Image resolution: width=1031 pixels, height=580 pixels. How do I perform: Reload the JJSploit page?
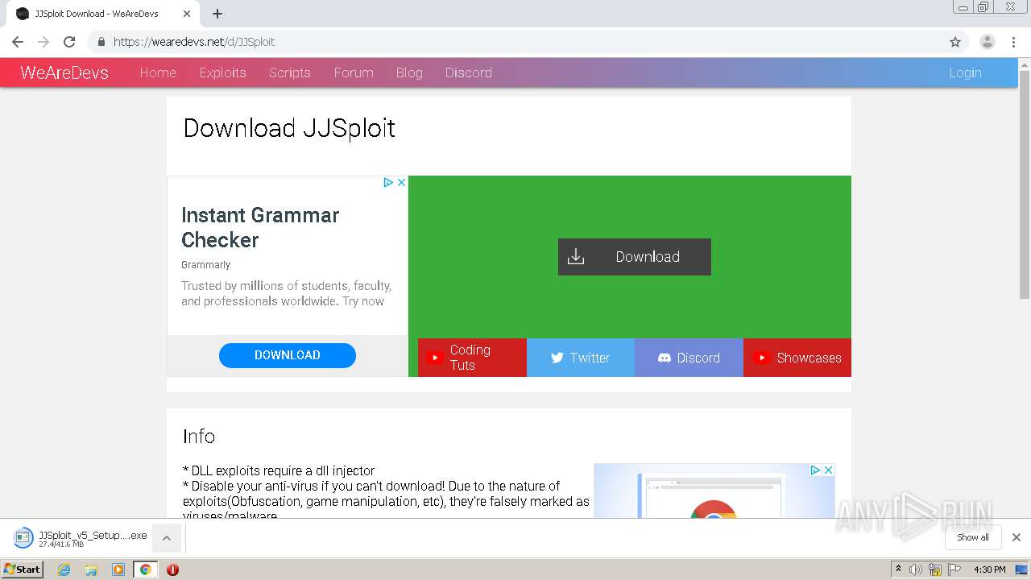[x=69, y=42]
